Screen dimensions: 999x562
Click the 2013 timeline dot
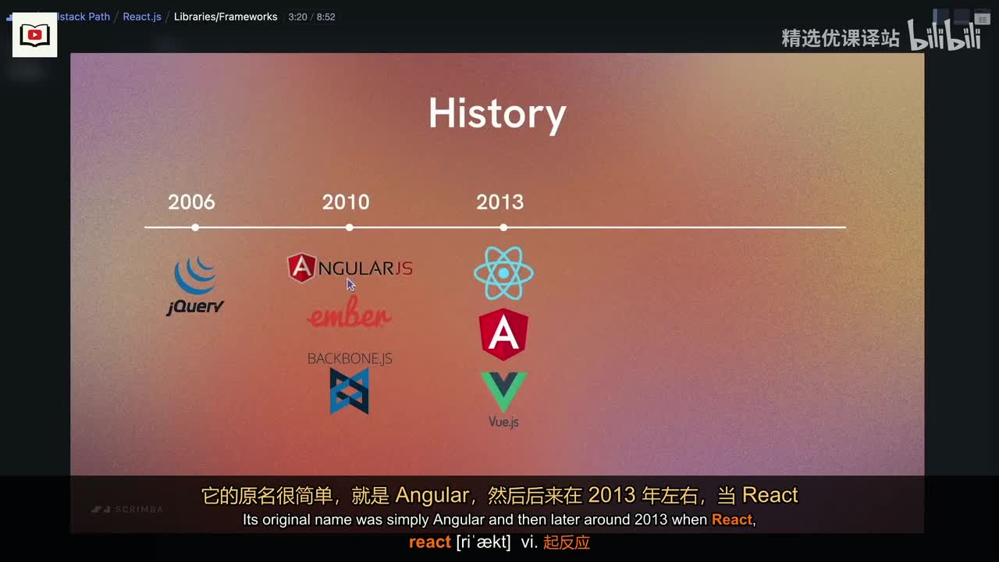tap(503, 227)
